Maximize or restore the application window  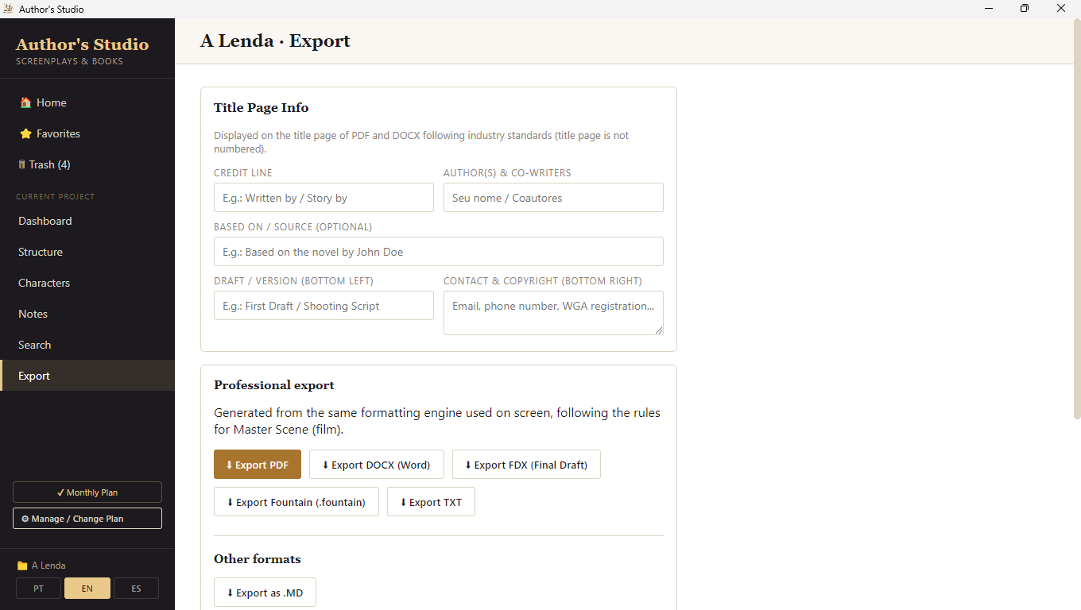click(x=1025, y=9)
